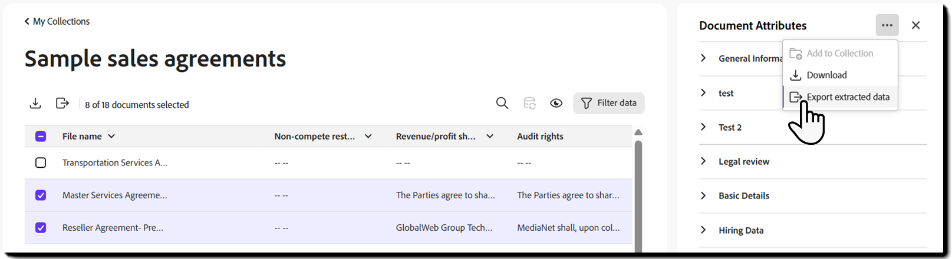Viewport: 952px width, 259px height.
Task: Click the table's vertical scrollbar thumb
Action: click(x=638, y=194)
